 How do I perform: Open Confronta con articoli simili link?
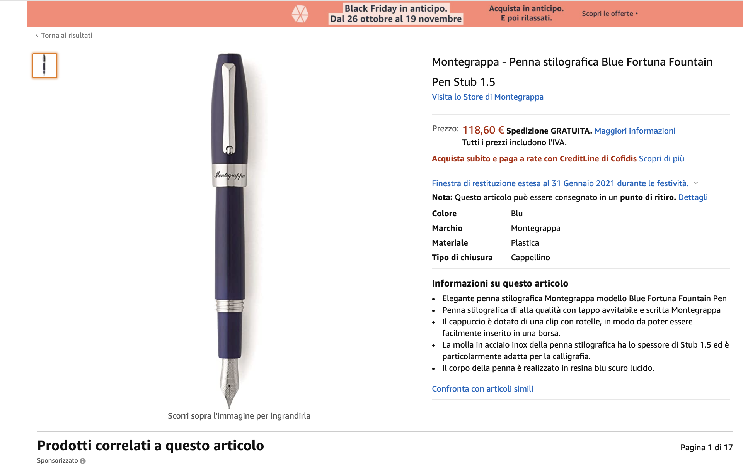[x=482, y=389]
